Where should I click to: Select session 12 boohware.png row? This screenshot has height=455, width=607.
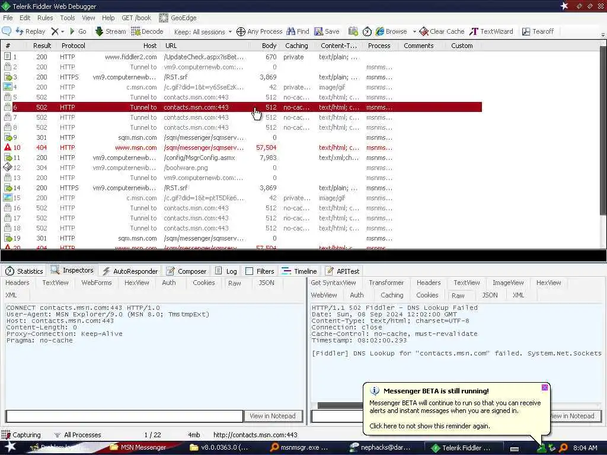tap(242, 168)
